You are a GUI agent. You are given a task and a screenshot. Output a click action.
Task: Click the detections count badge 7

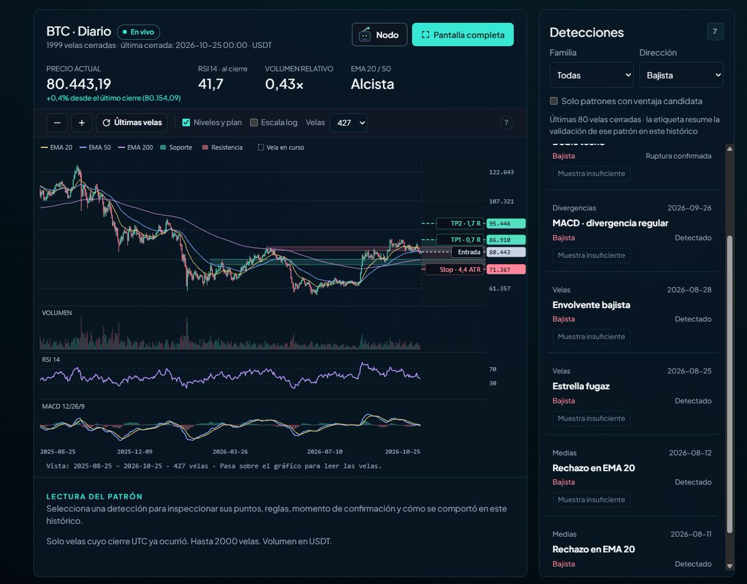(715, 32)
